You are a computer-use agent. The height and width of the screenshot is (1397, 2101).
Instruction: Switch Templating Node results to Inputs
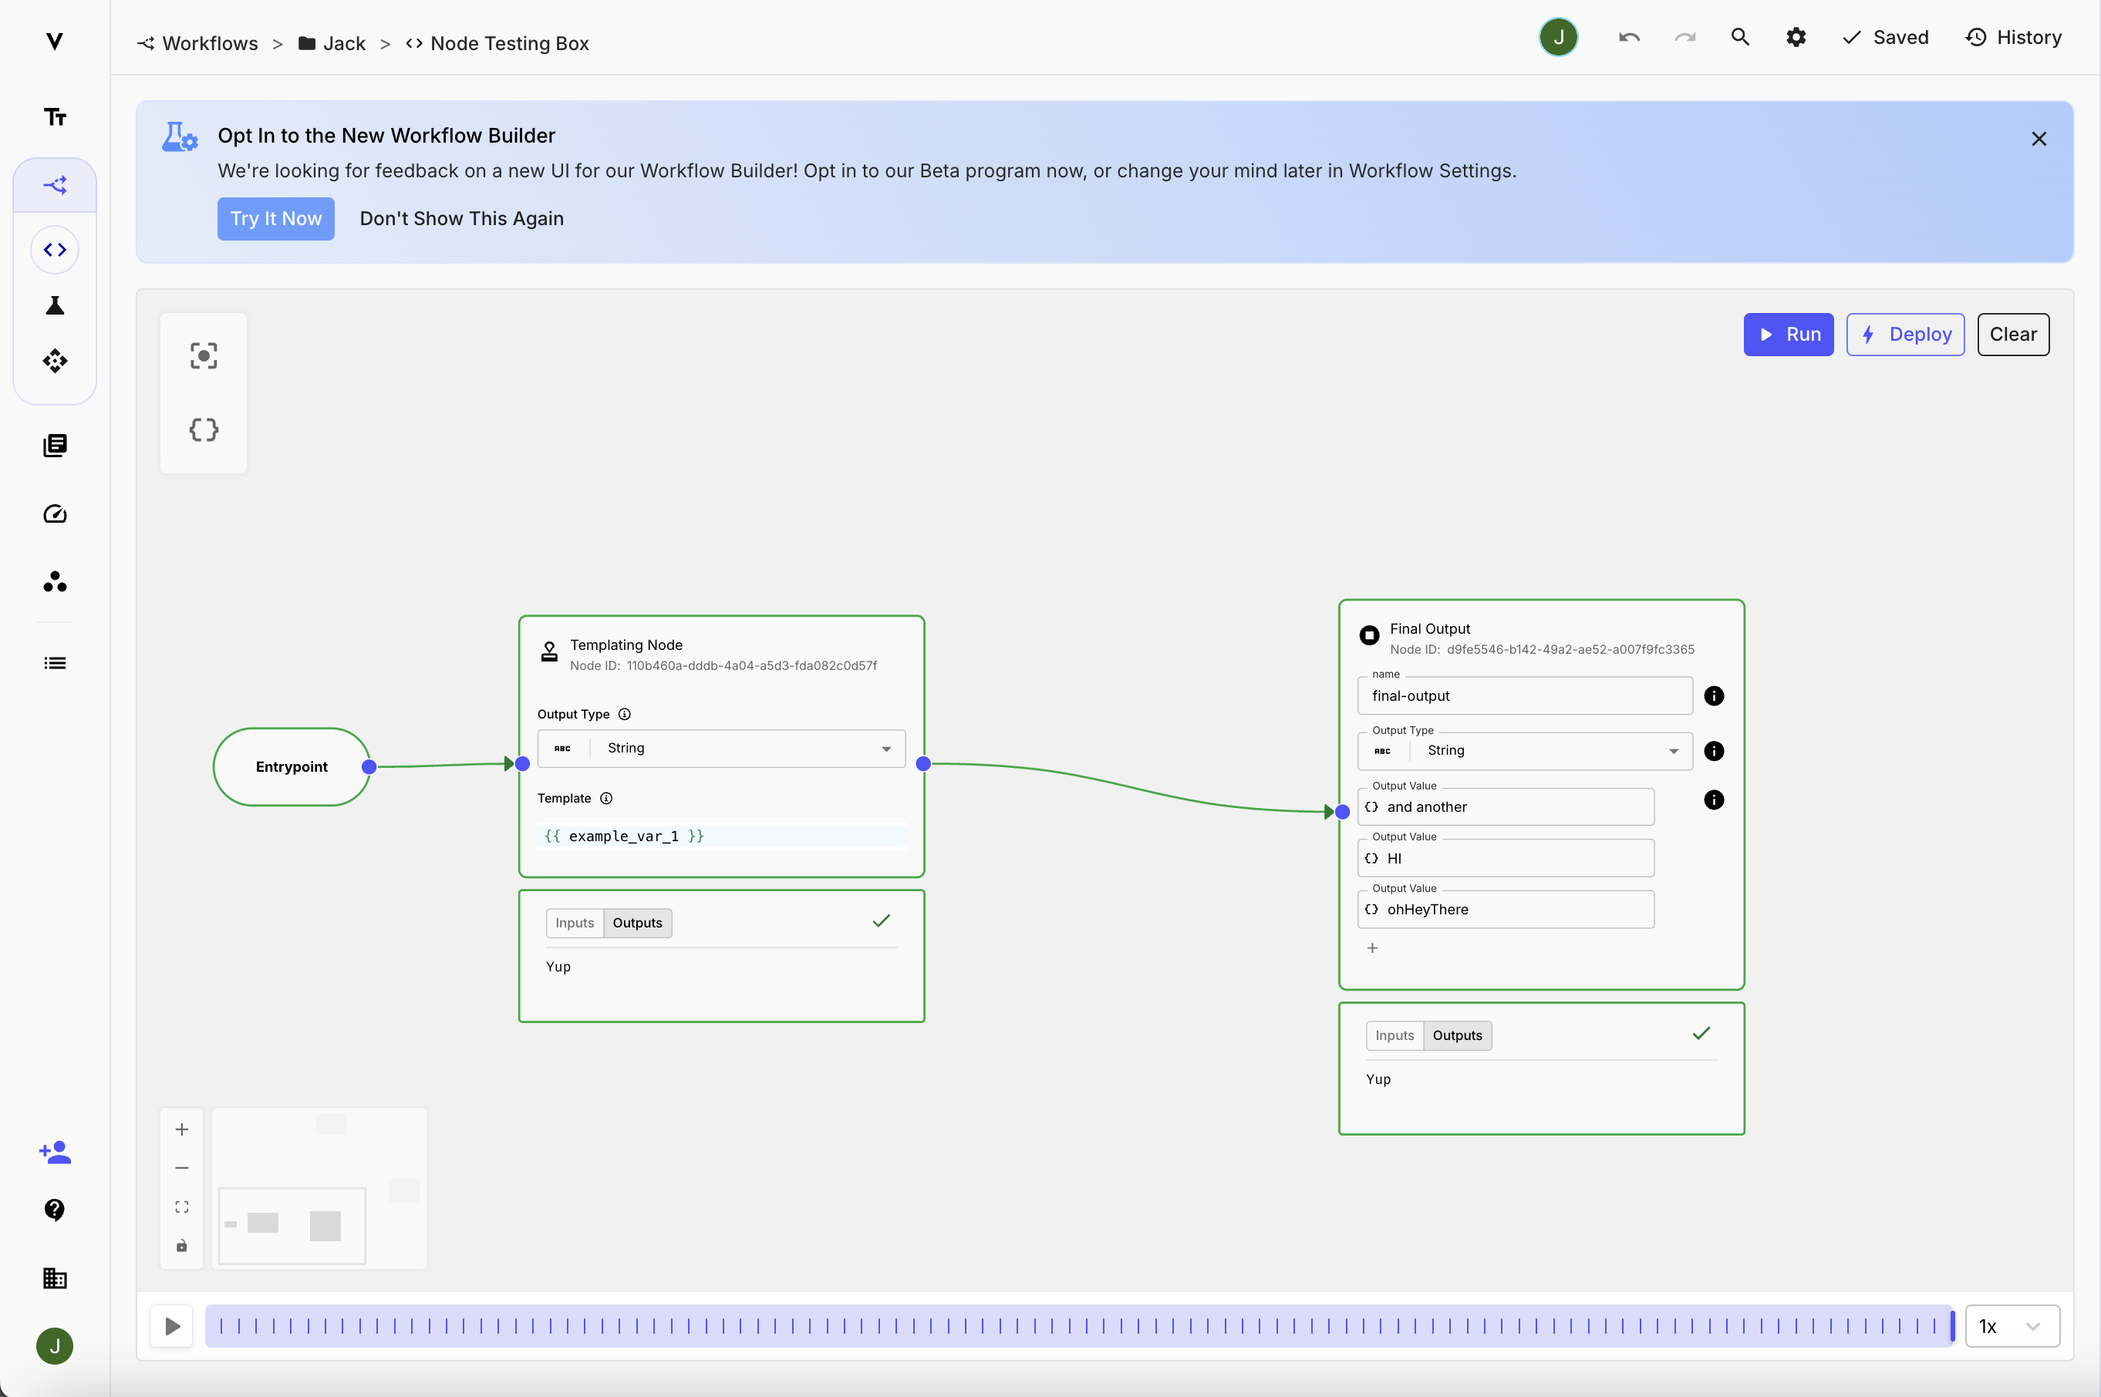pyautogui.click(x=574, y=923)
